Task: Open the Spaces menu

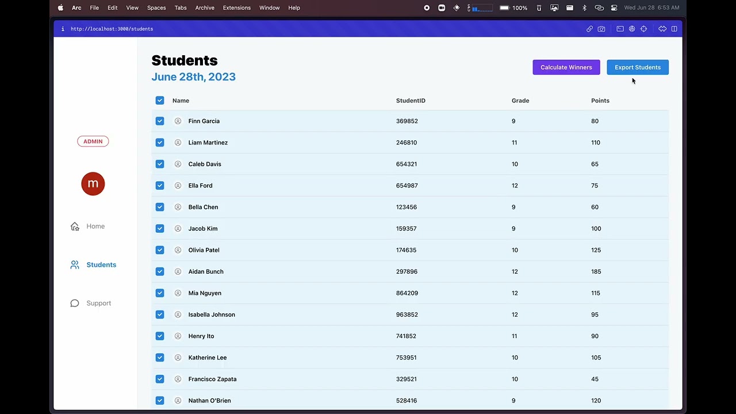Action: click(156, 7)
